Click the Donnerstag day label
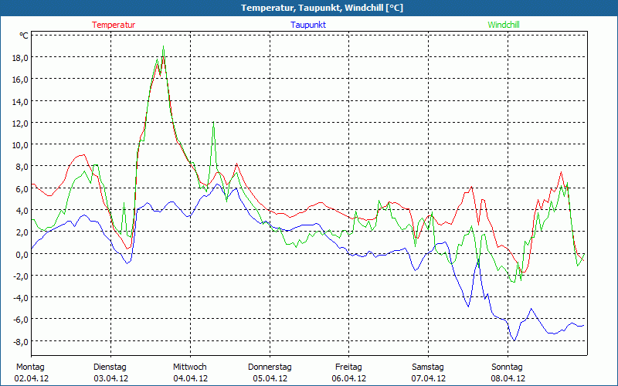The height and width of the screenshot is (386, 618). click(270, 367)
